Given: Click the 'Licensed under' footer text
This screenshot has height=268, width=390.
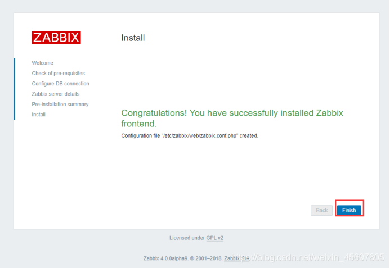Looking at the screenshot, I should (187, 238).
